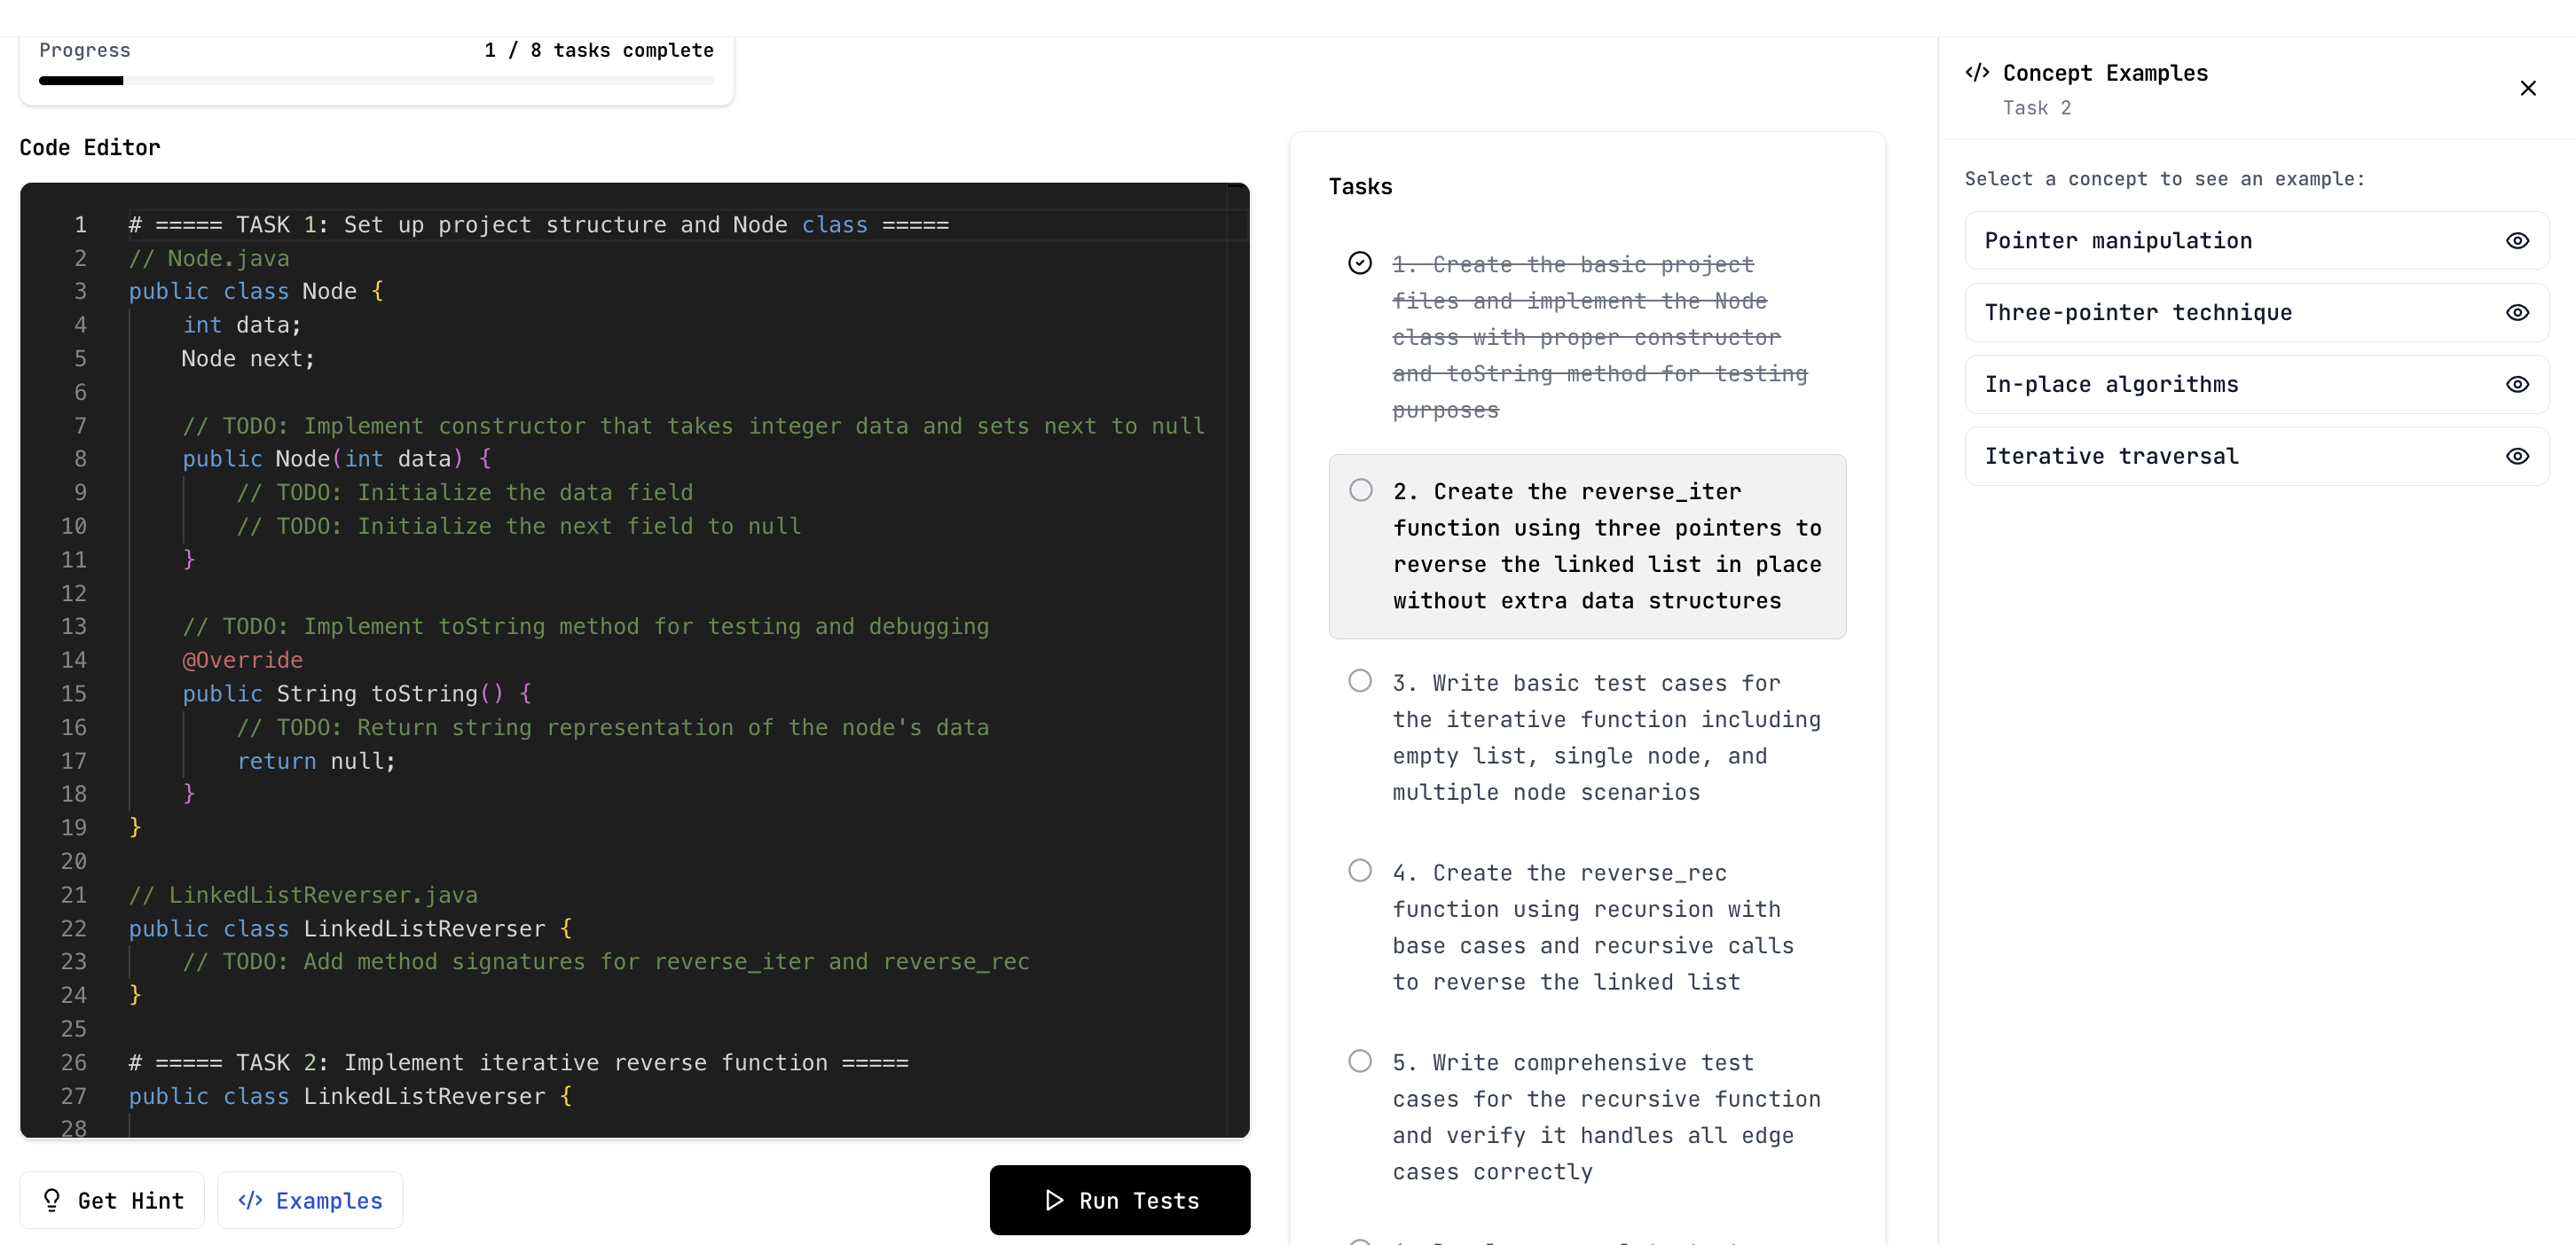Click the tasks progress bar

[x=376, y=81]
